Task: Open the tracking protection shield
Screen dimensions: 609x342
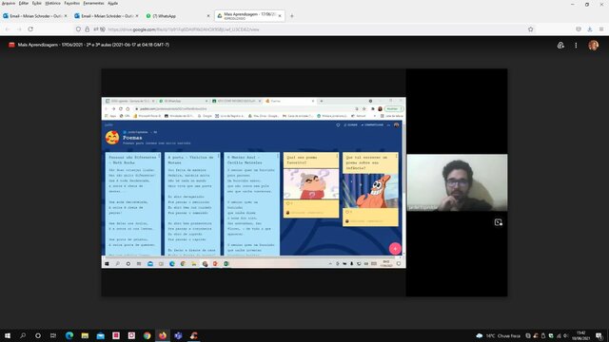Action: click(x=78, y=29)
